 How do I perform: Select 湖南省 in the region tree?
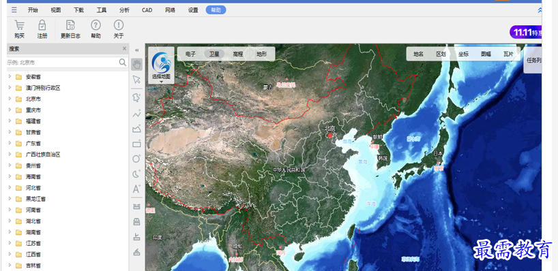click(x=33, y=232)
